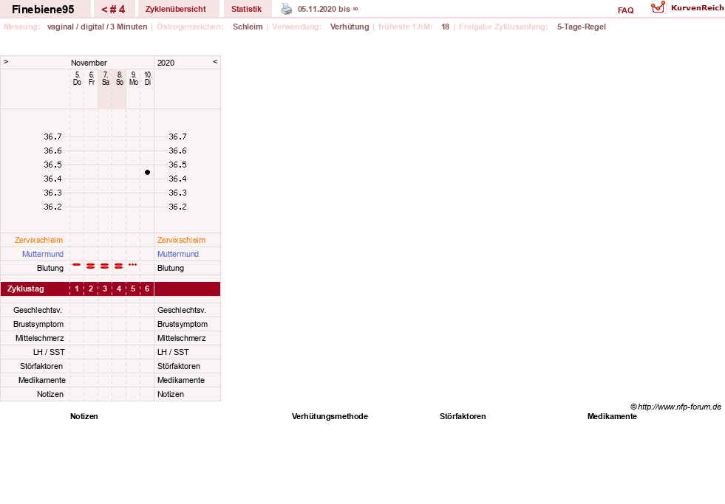This screenshot has height=504, width=725.
Task: Click the bleeding mark on 6 November
Action: [x=91, y=266]
